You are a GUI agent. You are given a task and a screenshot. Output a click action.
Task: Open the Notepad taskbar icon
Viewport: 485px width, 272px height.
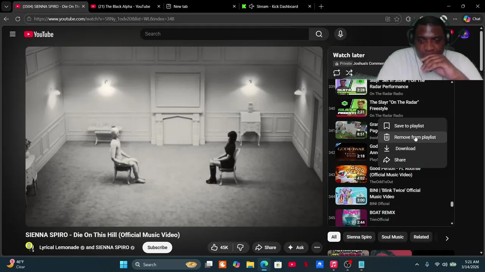(x=361, y=265)
